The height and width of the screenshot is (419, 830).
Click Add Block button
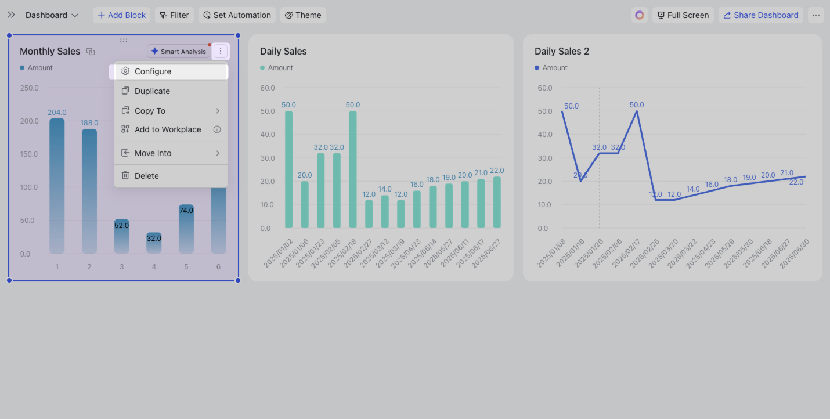click(x=121, y=15)
